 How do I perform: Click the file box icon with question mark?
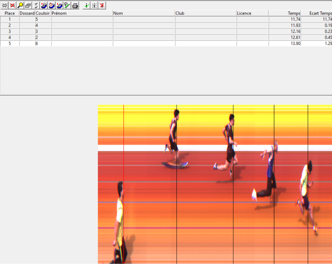pos(52,5)
